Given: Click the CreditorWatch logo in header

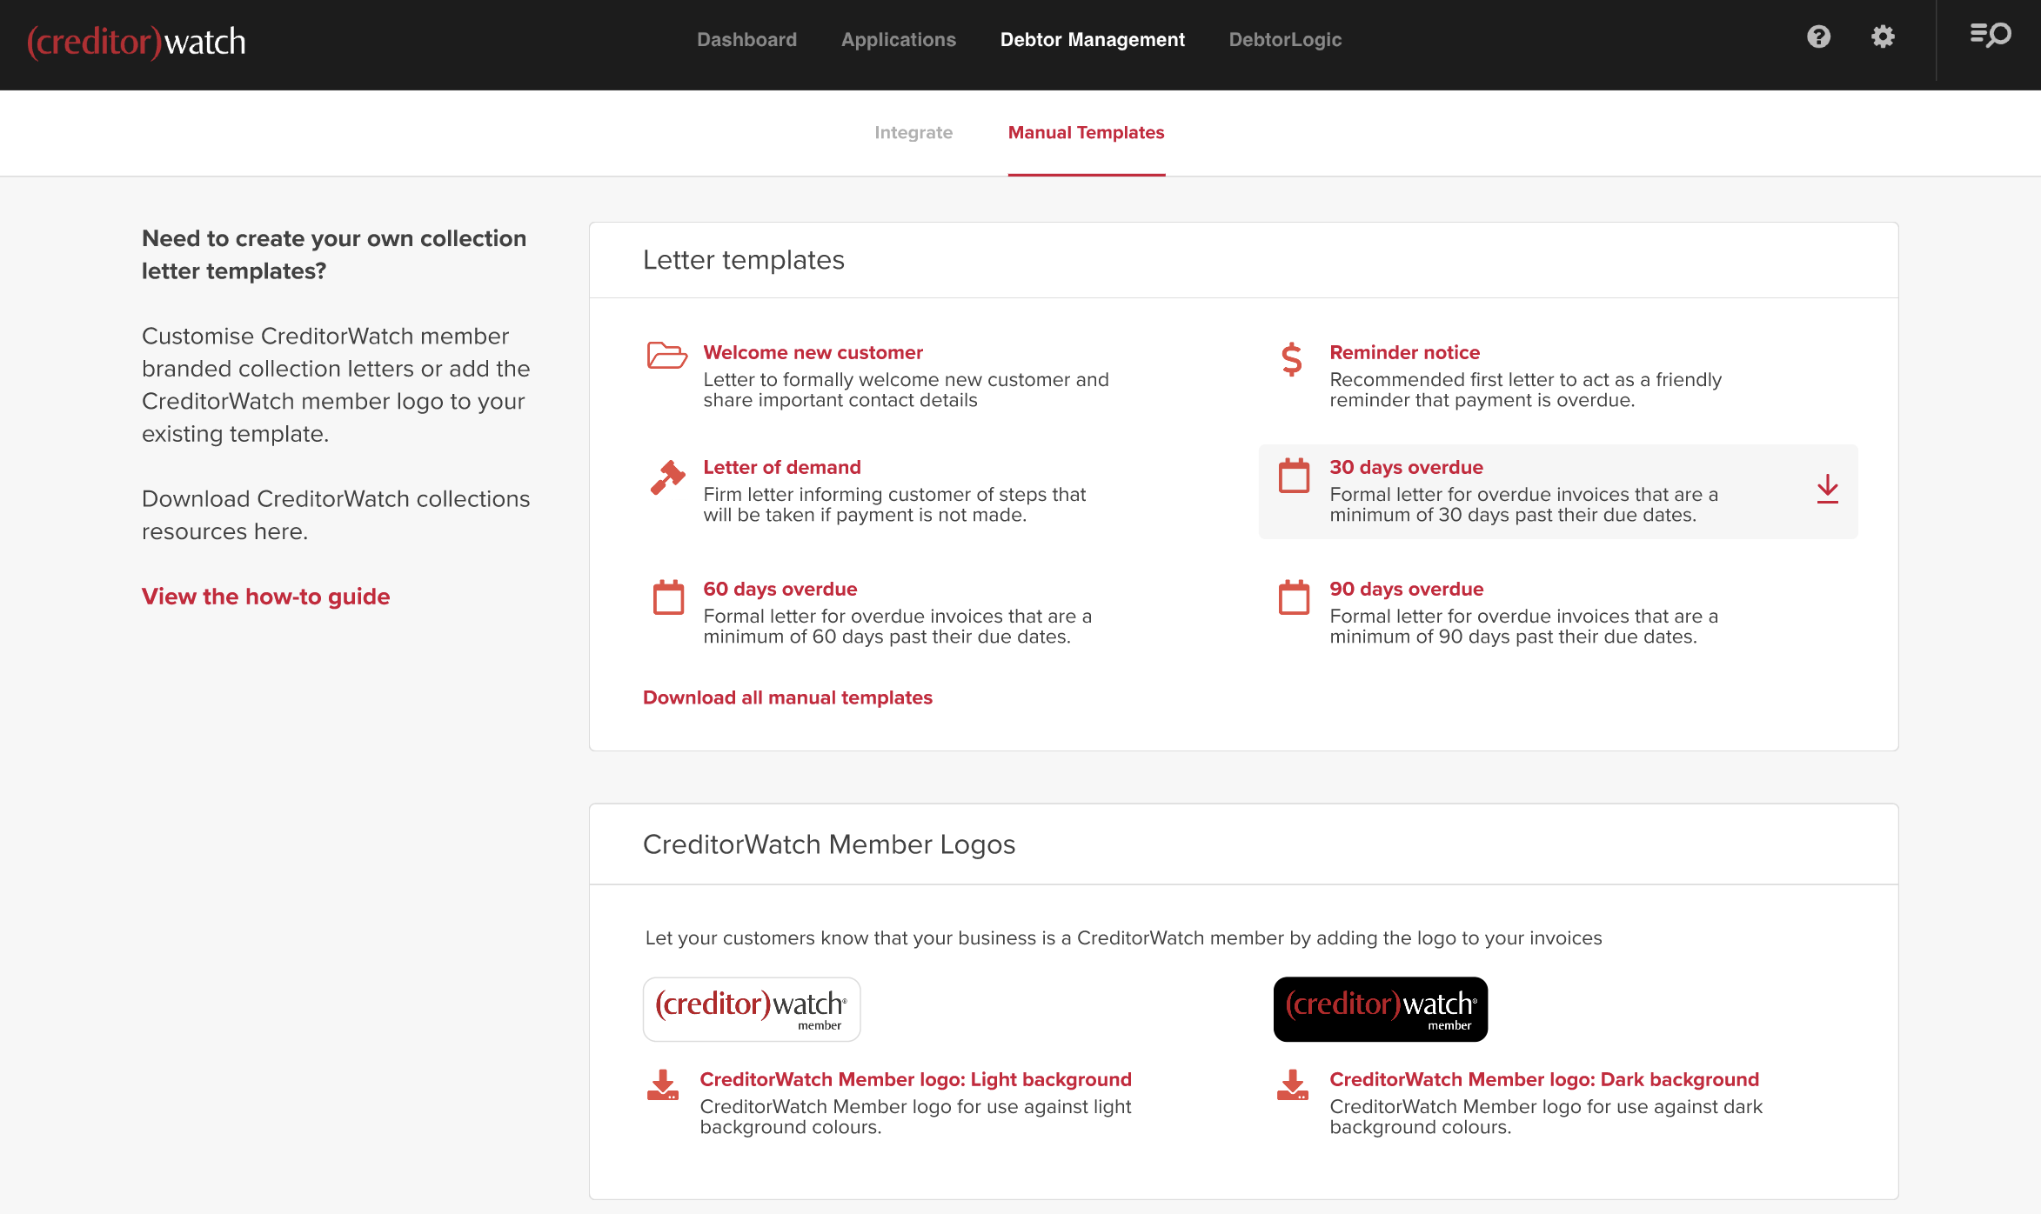Looking at the screenshot, I should (x=137, y=41).
